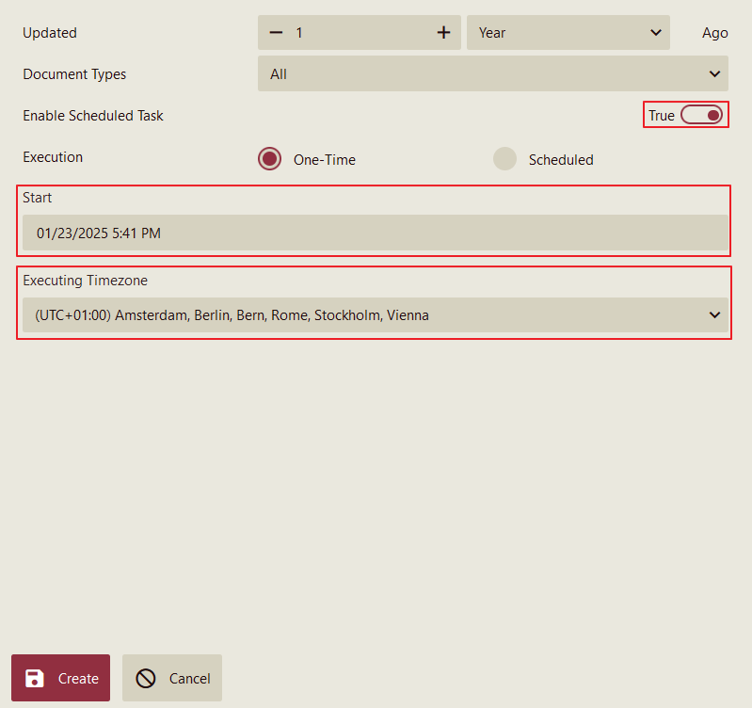Click the circle-slash icon on Cancel
Screen dimensions: 752x708
coord(146,678)
